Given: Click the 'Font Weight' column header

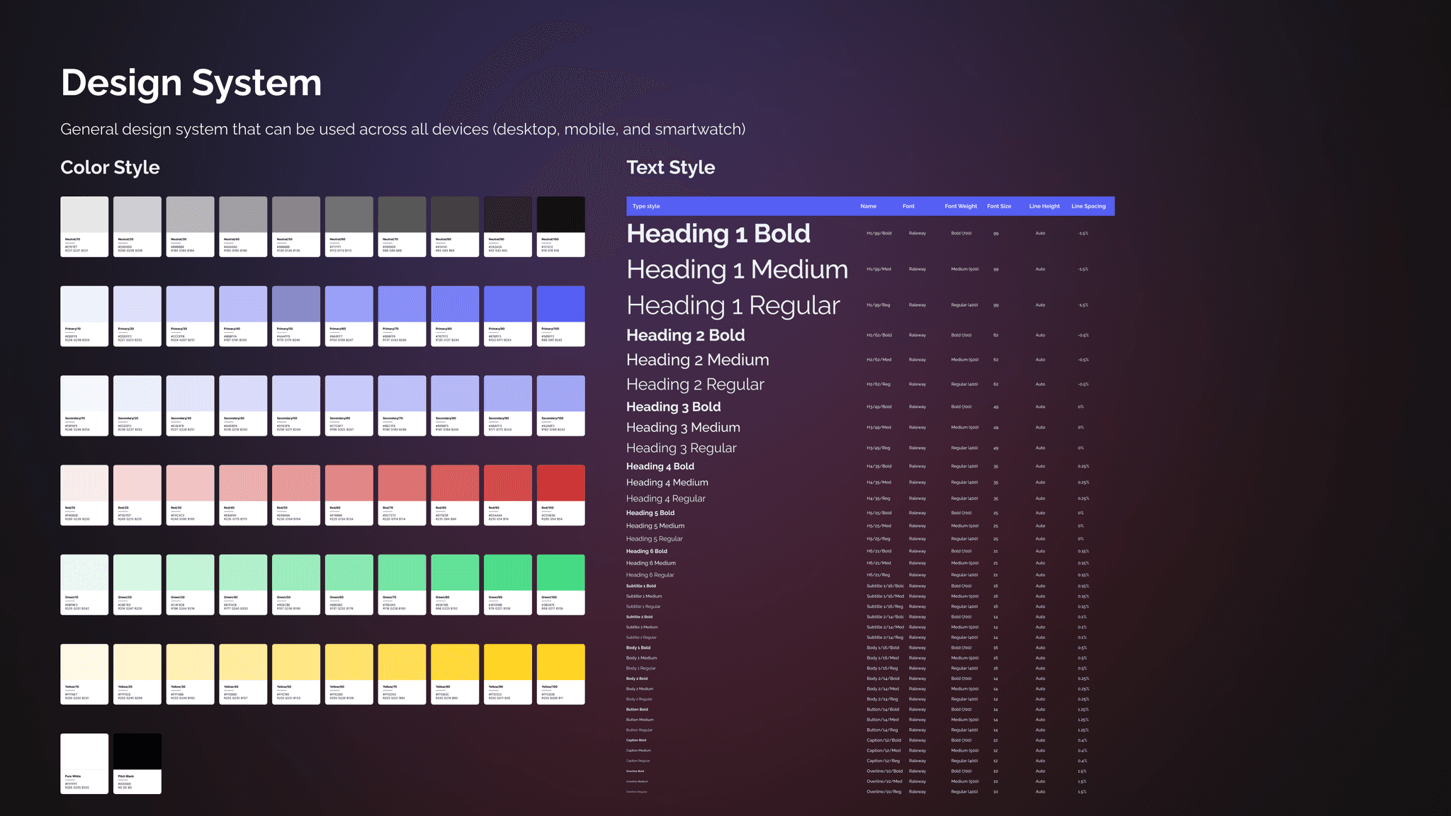Looking at the screenshot, I should pyautogui.click(x=960, y=206).
